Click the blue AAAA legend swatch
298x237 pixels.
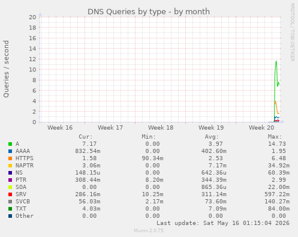10,151
